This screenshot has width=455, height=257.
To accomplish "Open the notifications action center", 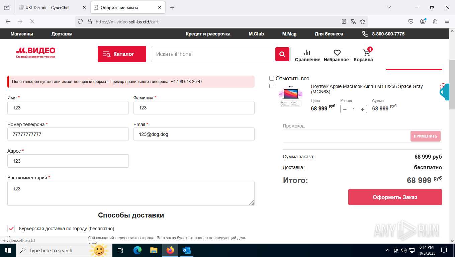I will pyautogui.click(x=444, y=250).
